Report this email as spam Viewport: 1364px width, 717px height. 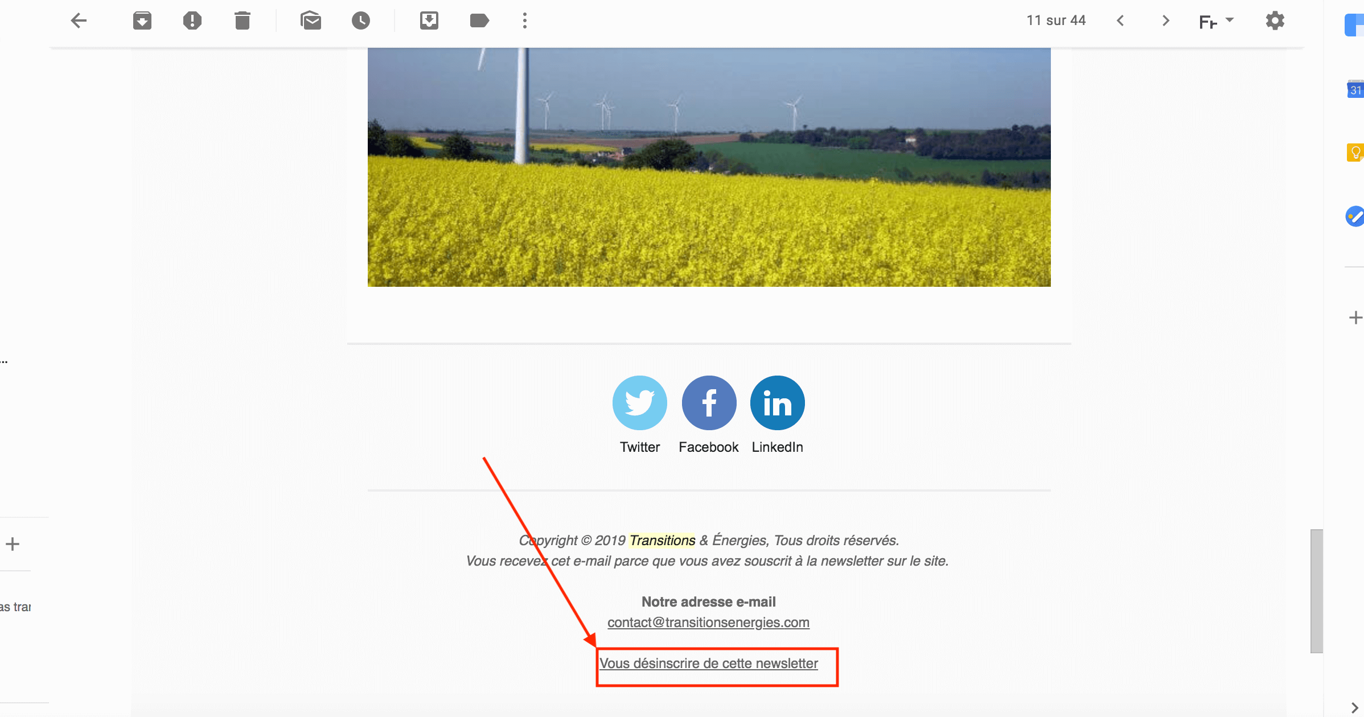tap(192, 21)
